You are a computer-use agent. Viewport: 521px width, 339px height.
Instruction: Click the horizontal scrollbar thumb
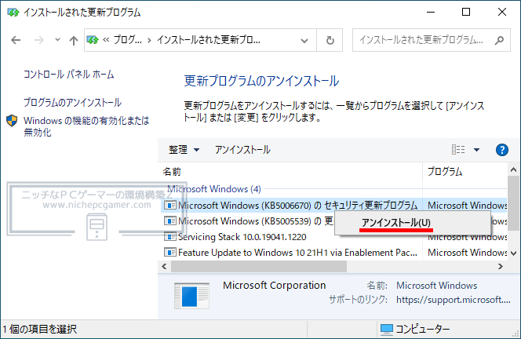click(x=258, y=267)
